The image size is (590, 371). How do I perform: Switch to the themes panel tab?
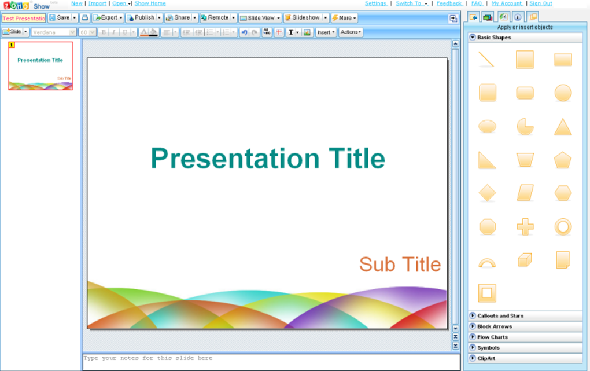point(488,17)
